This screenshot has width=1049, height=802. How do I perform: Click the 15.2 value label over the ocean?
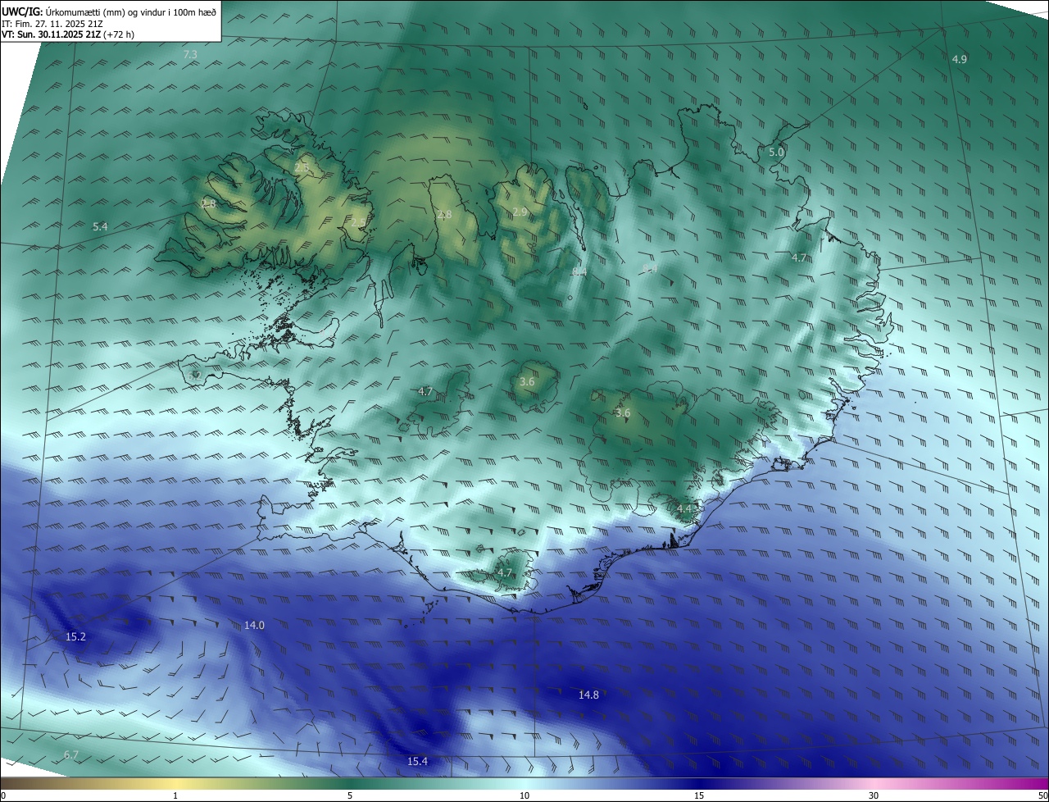[75, 636]
